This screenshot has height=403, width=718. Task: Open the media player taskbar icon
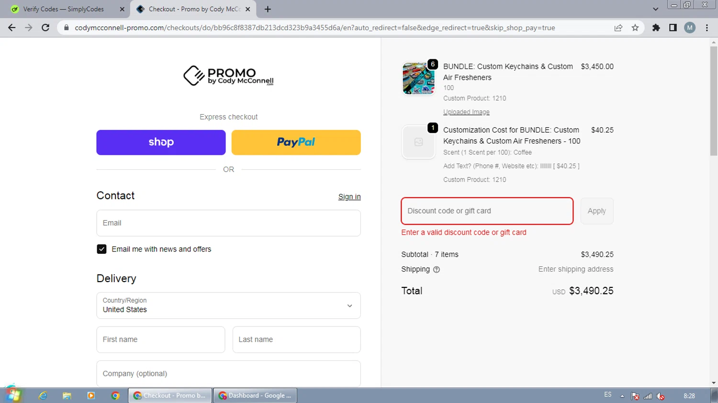(x=91, y=395)
